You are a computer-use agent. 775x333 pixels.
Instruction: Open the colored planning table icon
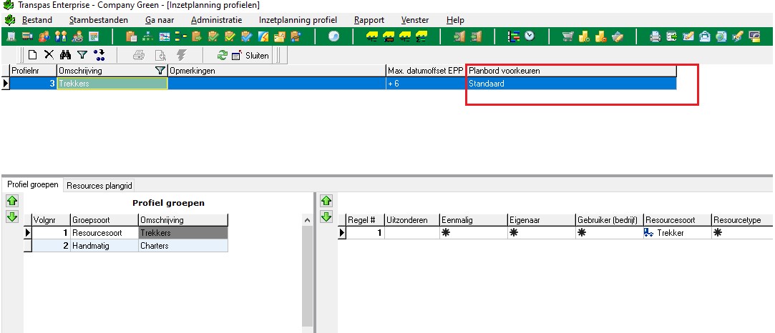165,36
